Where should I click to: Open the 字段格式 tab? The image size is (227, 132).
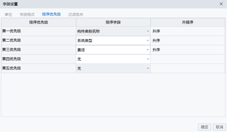coord(27,14)
